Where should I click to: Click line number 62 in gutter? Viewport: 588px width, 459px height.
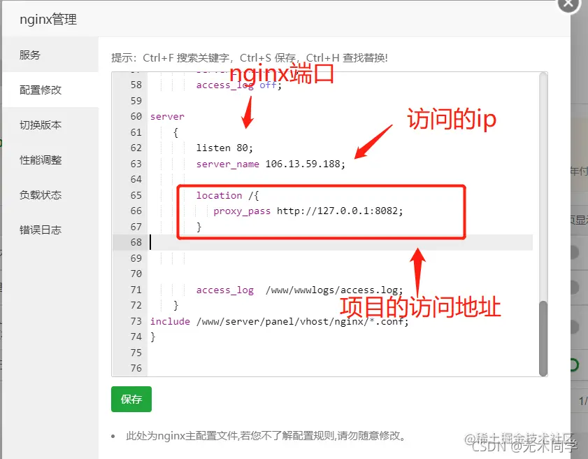[136, 148]
